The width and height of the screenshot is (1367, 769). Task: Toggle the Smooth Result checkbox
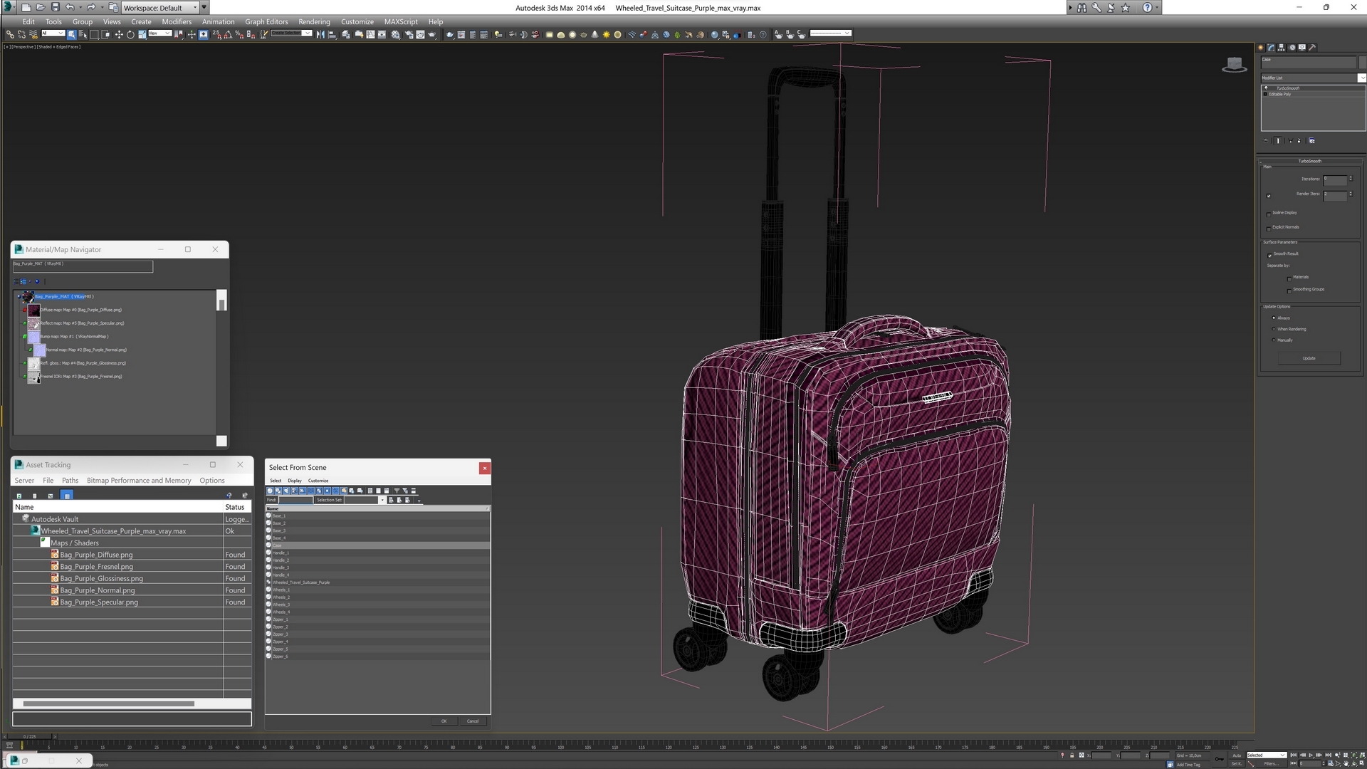click(1269, 255)
